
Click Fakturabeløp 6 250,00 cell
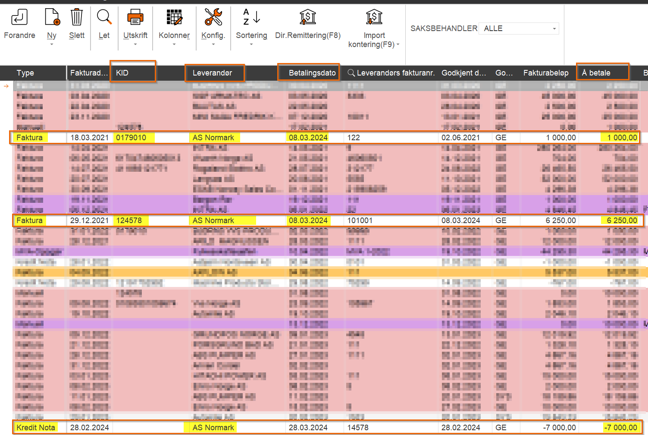coord(560,221)
